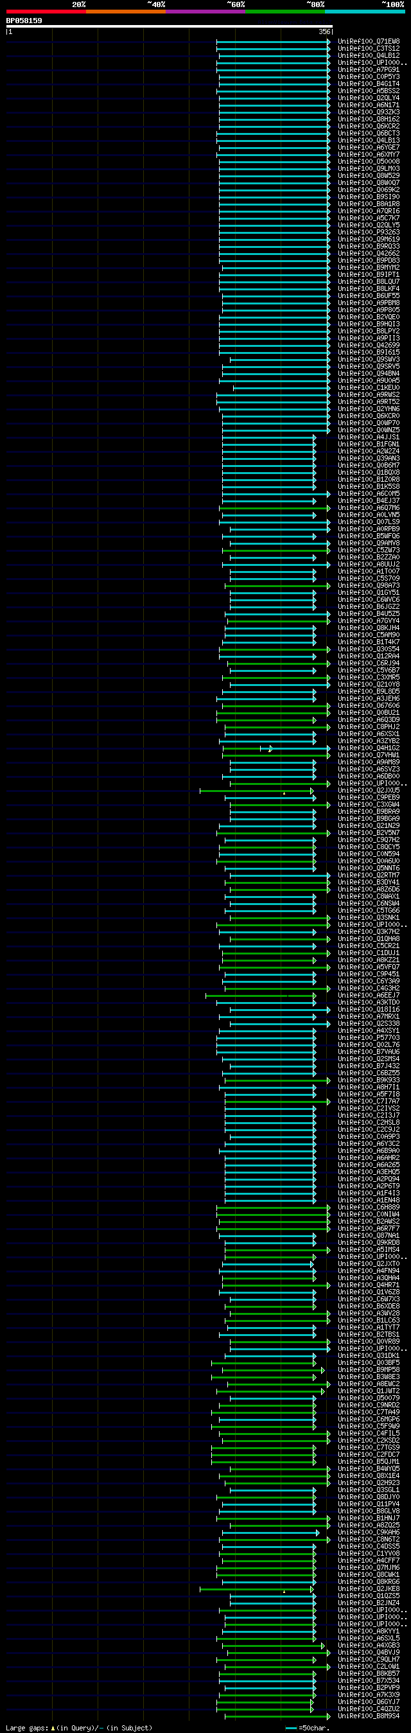The image size is (411, 1733).
Task: Click the UniRef100_B3DY41 label
Action: (x=369, y=883)
